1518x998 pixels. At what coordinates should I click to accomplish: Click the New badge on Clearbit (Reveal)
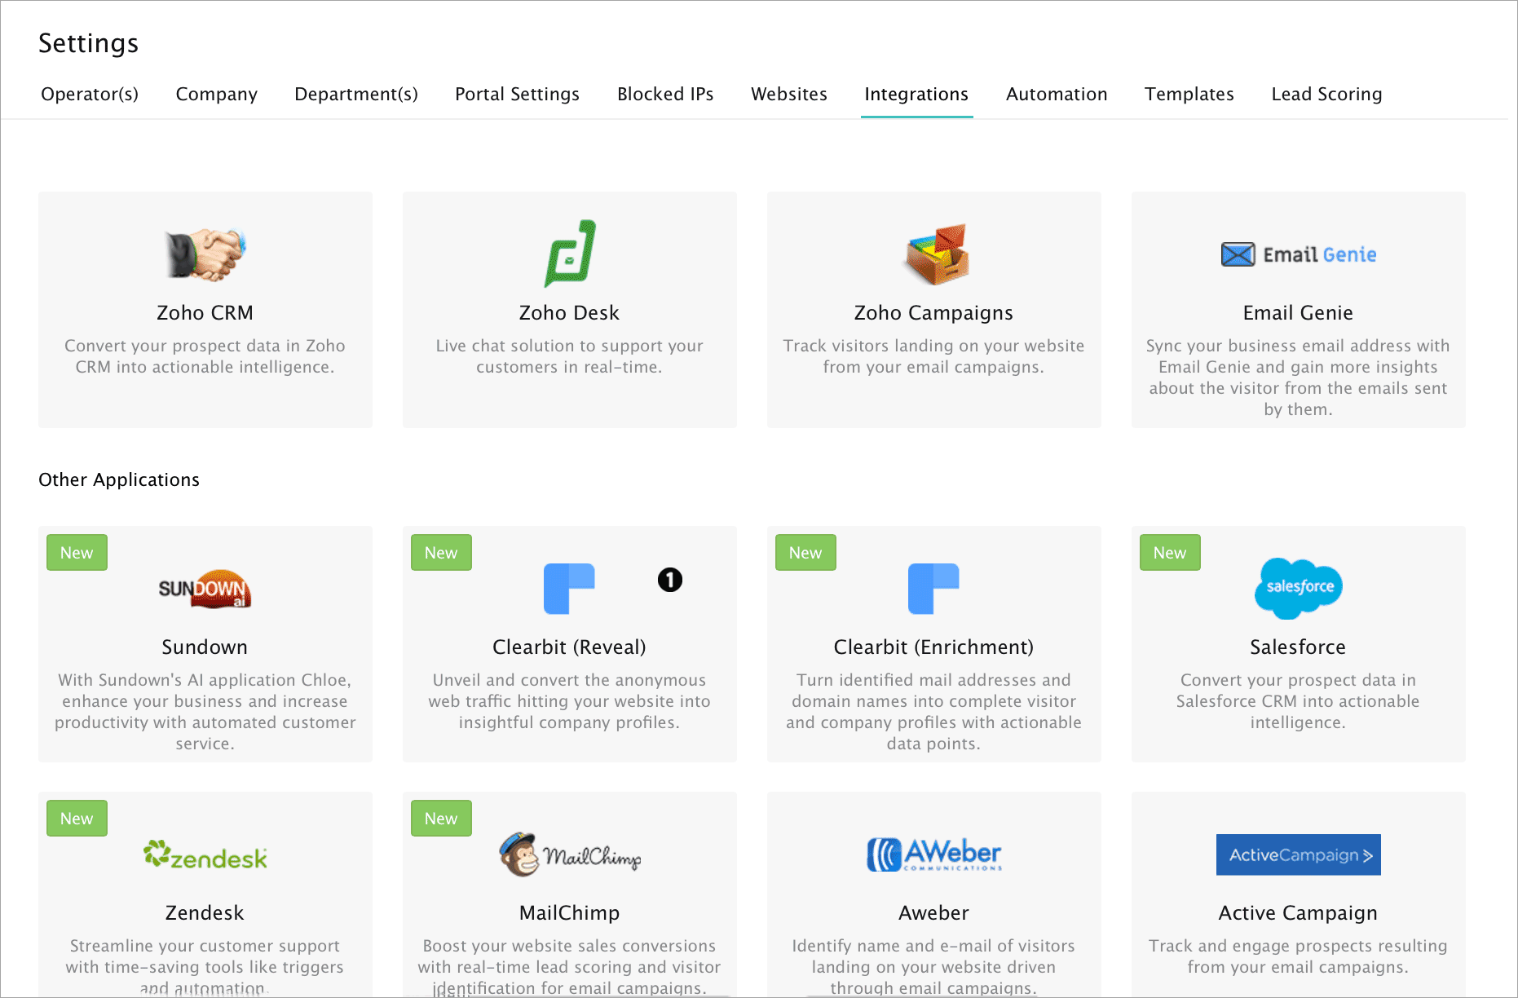point(441,552)
